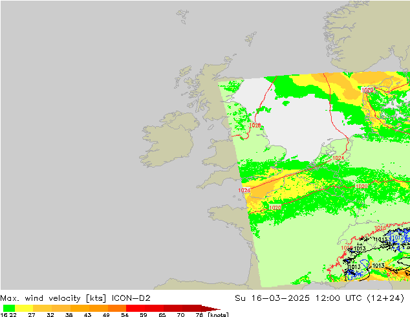Pick the dark orange 49–54 knots swatch
Screen dimensions: 410x317
(117, 308)
